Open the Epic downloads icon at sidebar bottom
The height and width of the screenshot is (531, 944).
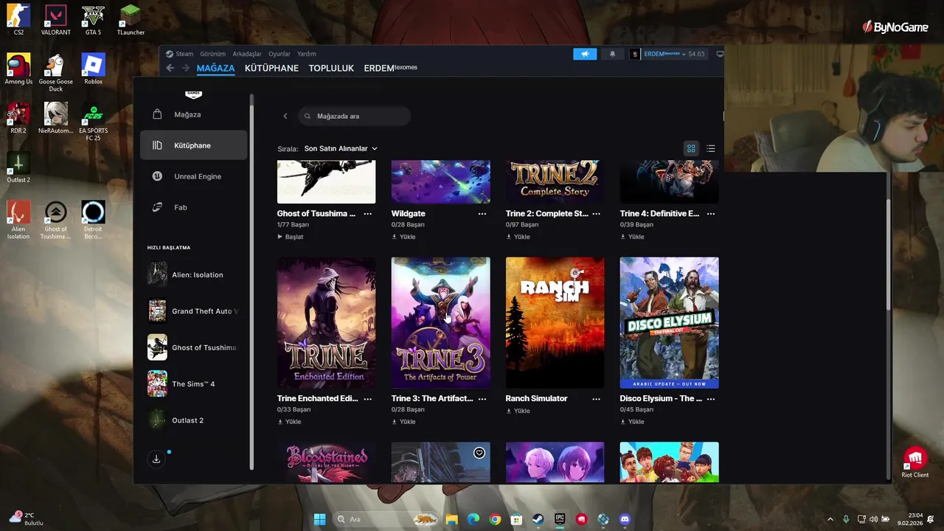tap(156, 459)
